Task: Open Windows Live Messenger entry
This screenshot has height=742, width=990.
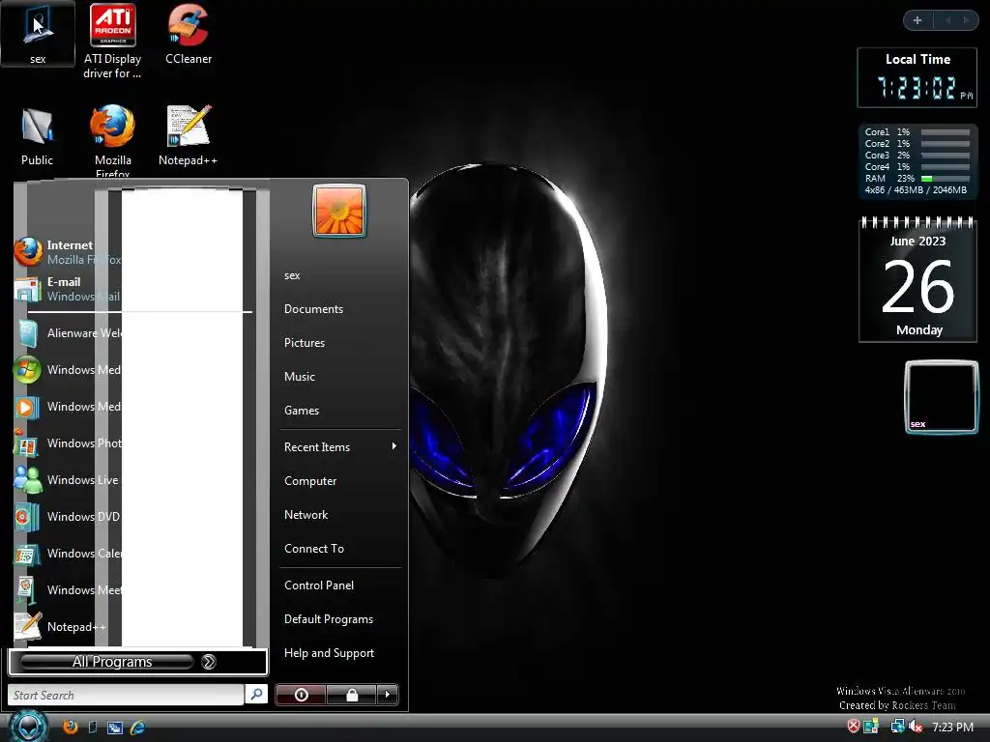Action: [68, 479]
